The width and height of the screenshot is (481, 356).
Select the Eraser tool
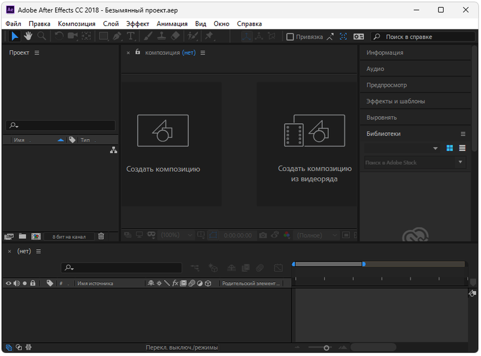point(175,36)
